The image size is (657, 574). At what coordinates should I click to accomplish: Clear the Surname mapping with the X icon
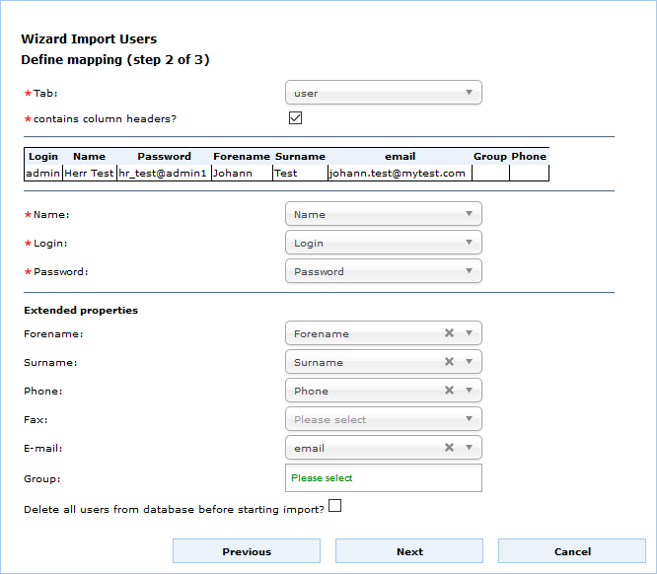tap(449, 362)
